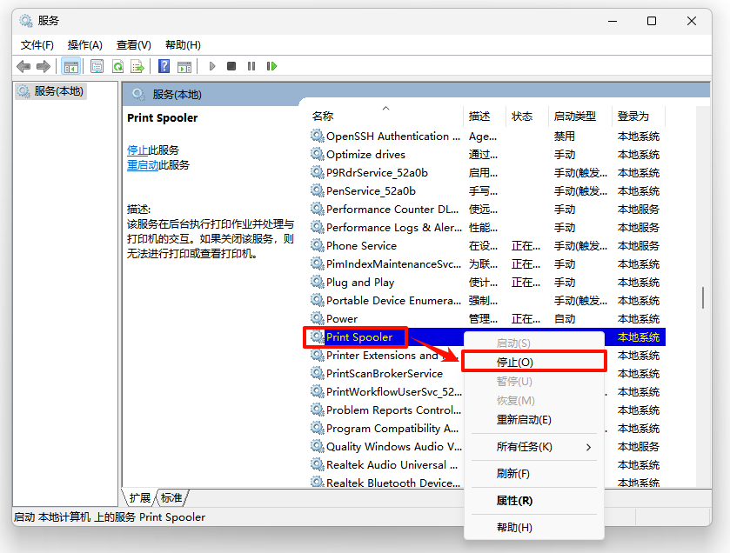Open the blue Help question mark icon
This screenshot has width=730, height=553.
tap(164, 66)
